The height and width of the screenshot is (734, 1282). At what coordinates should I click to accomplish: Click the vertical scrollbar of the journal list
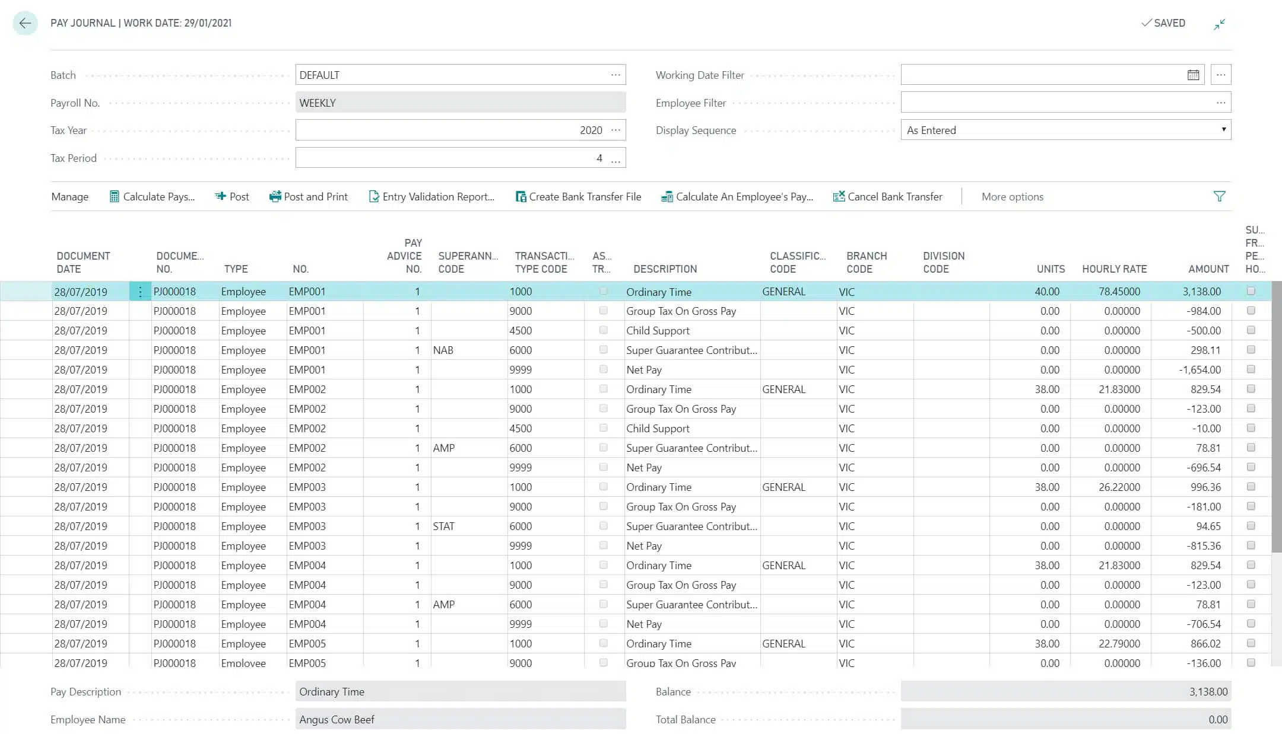(1277, 415)
